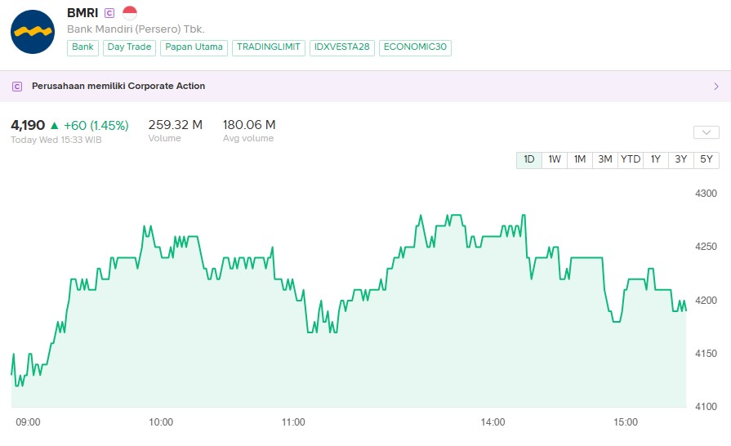This screenshot has width=731, height=446.
Task: Select the YTD chart range
Action: coord(631,159)
